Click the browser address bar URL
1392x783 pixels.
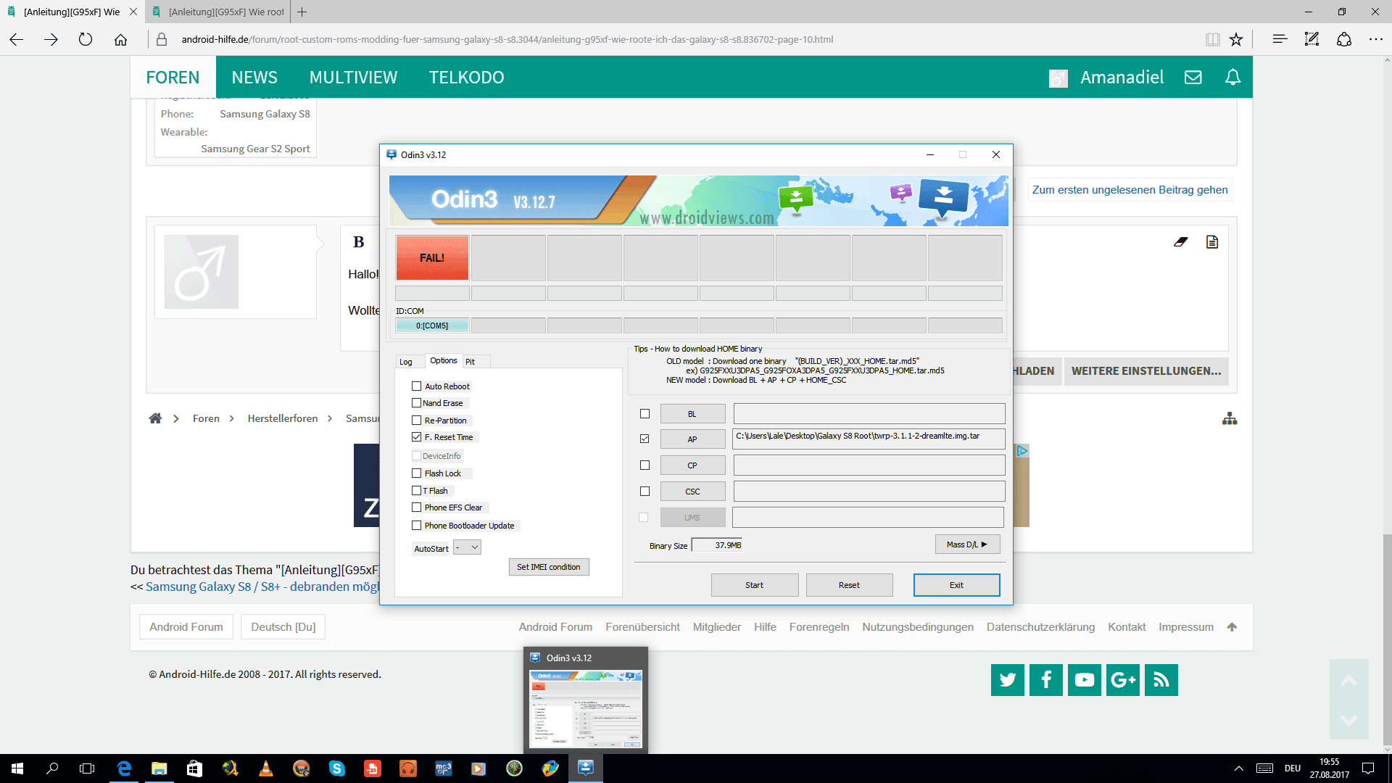click(x=507, y=40)
